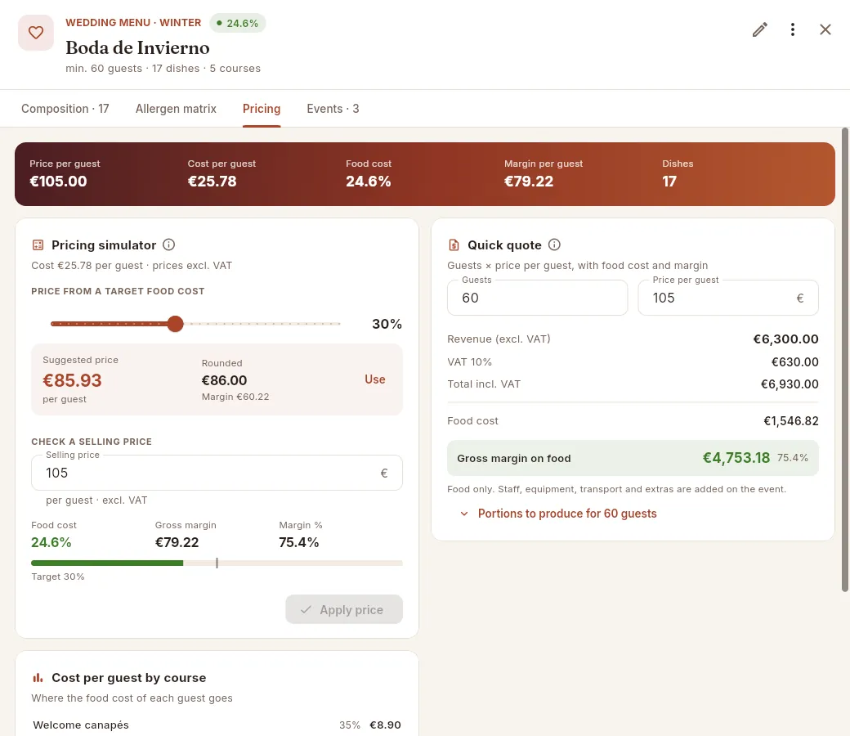The width and height of the screenshot is (850, 736).
Task: Click the Dishes 17 value
Action: tap(669, 182)
